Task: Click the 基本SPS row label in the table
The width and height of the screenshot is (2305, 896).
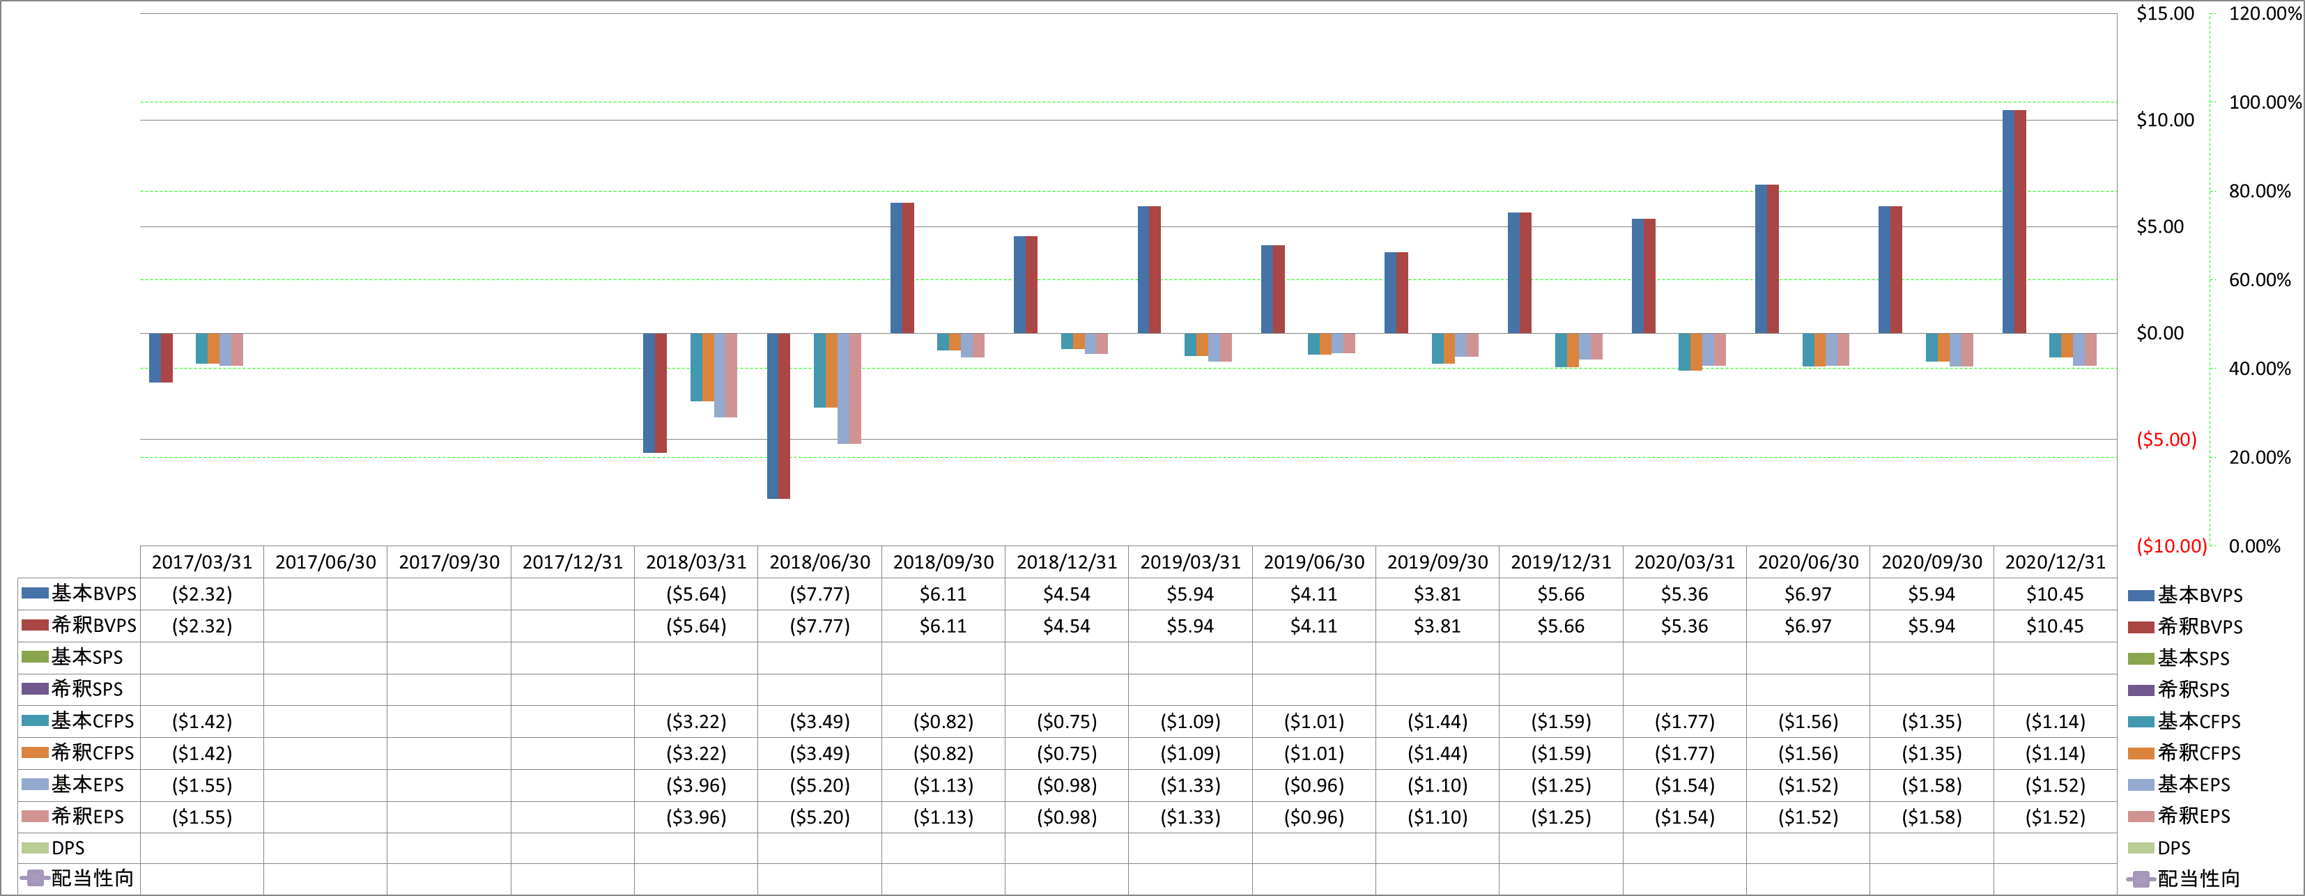Action: [x=87, y=657]
